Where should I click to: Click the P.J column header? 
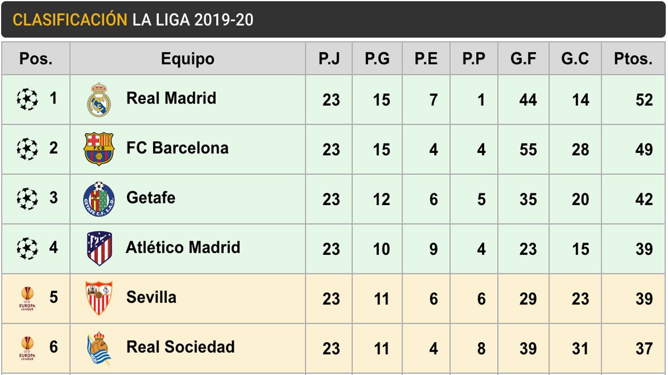point(329,59)
